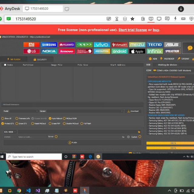194x194 pixels.
Task: Click the Download firmware button
Action: pos(133,111)
